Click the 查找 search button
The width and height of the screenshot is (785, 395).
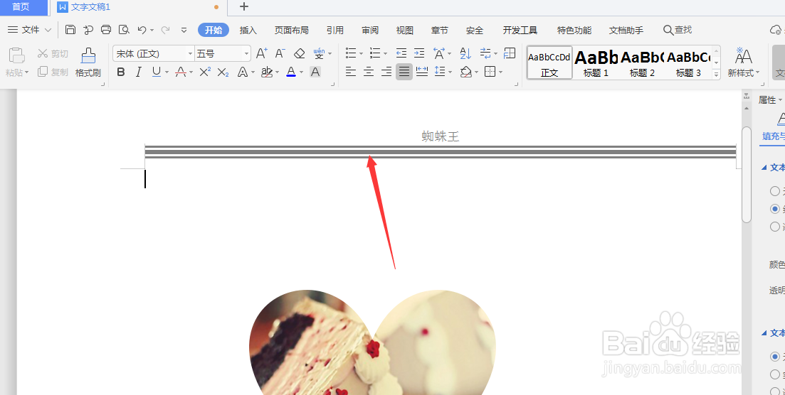click(x=678, y=30)
